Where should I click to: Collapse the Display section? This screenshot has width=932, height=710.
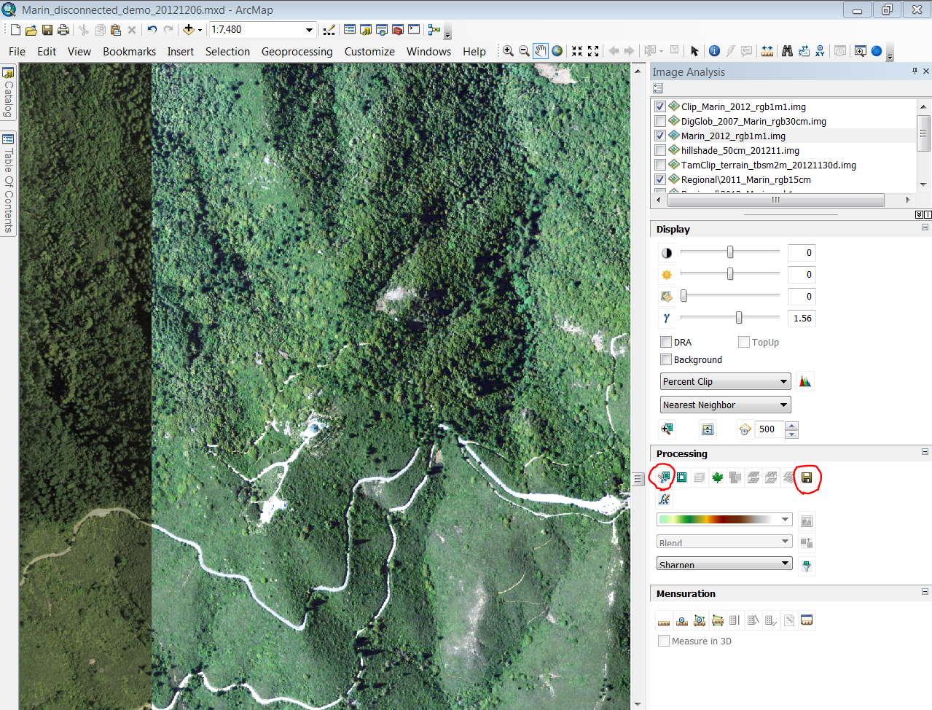click(925, 228)
